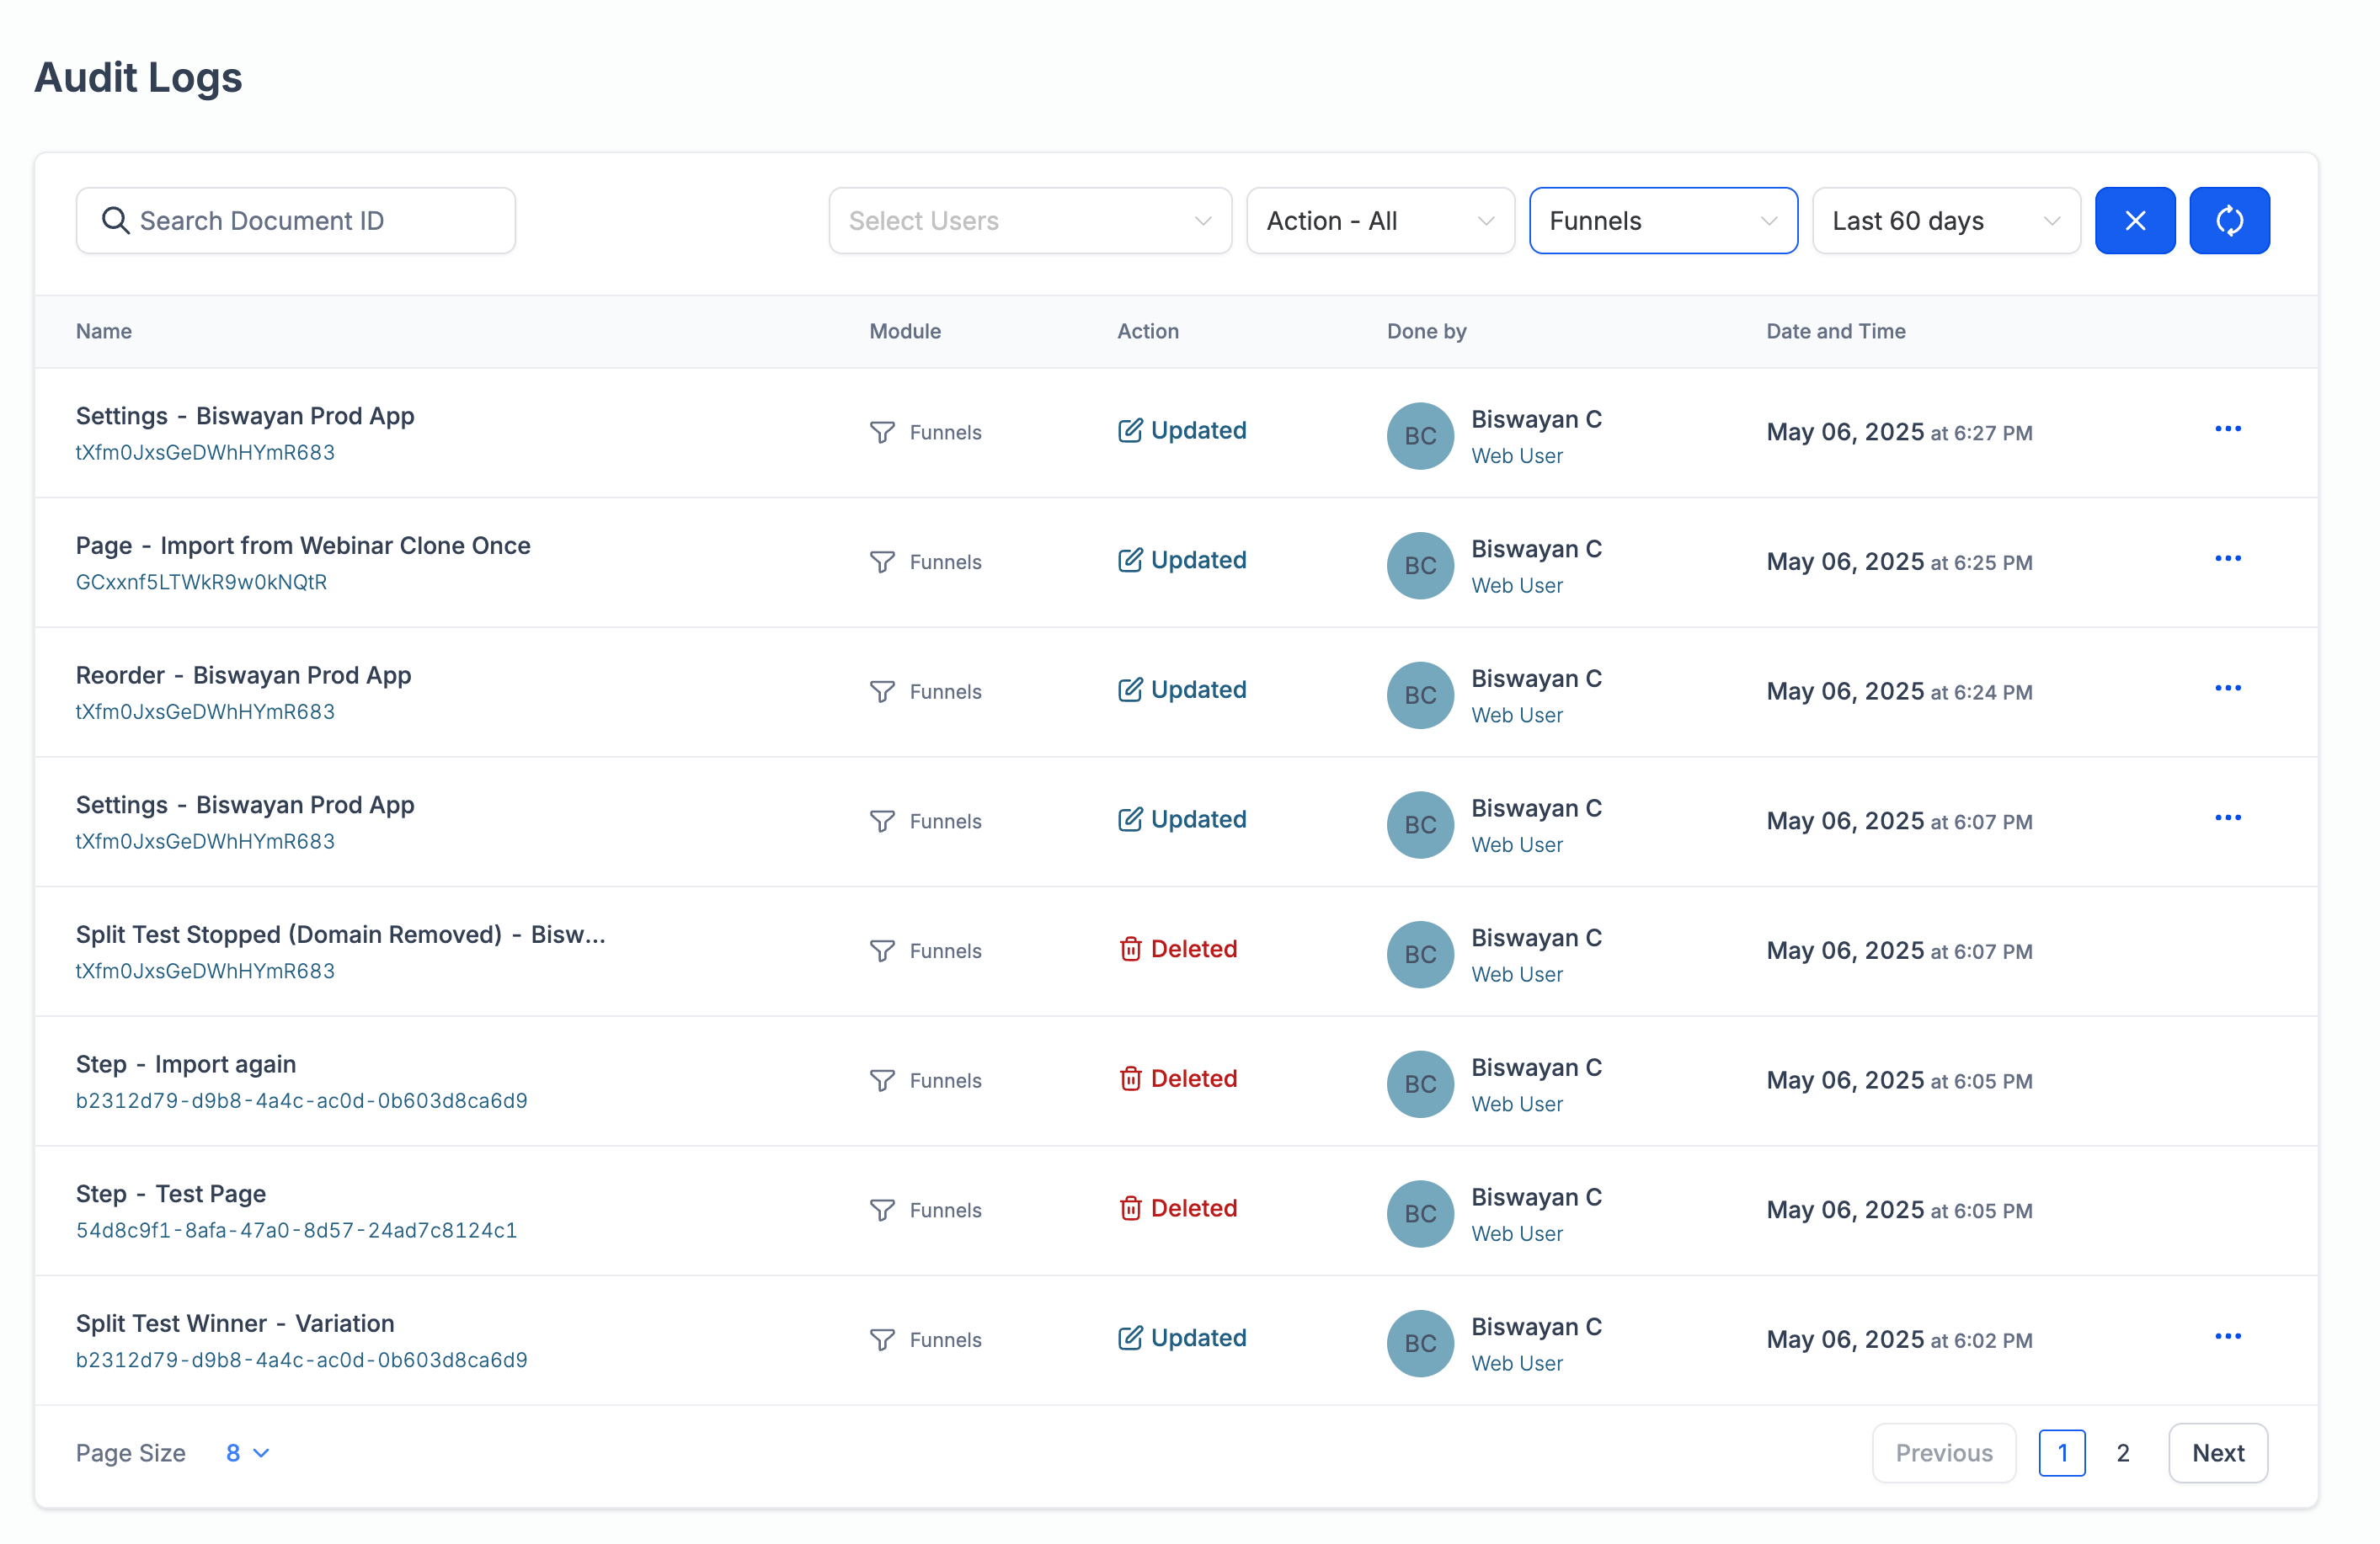Click the blue clear filters X button
Viewport: 2380px width, 1544px height.
pyautogui.click(x=2134, y=221)
